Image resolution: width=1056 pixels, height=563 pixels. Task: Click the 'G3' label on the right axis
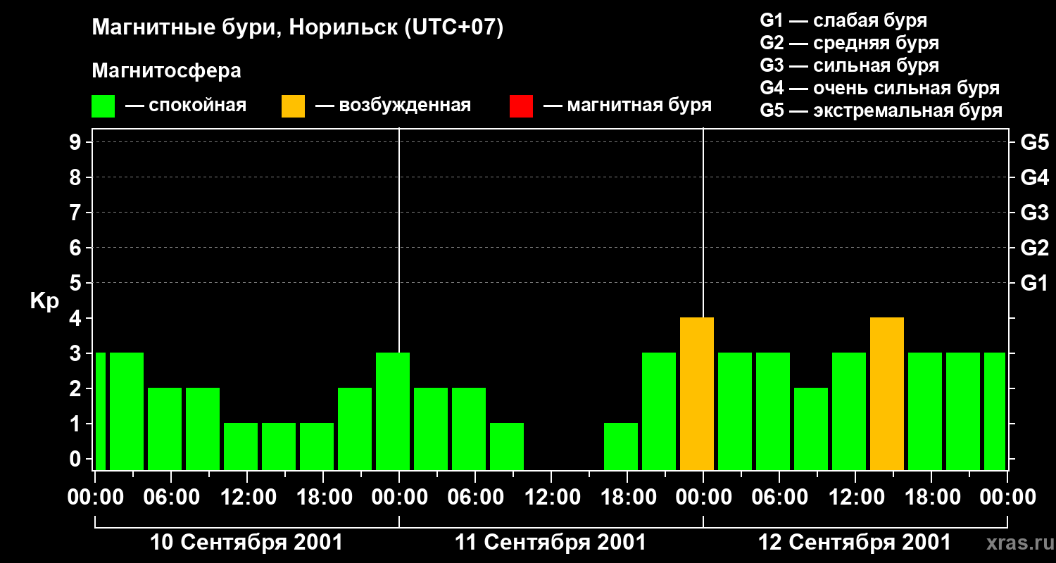click(x=1034, y=213)
